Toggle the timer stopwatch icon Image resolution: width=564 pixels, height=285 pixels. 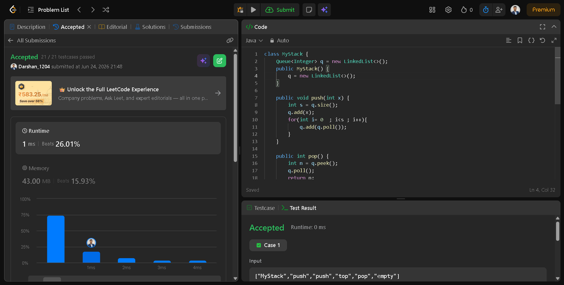pyautogui.click(x=486, y=9)
